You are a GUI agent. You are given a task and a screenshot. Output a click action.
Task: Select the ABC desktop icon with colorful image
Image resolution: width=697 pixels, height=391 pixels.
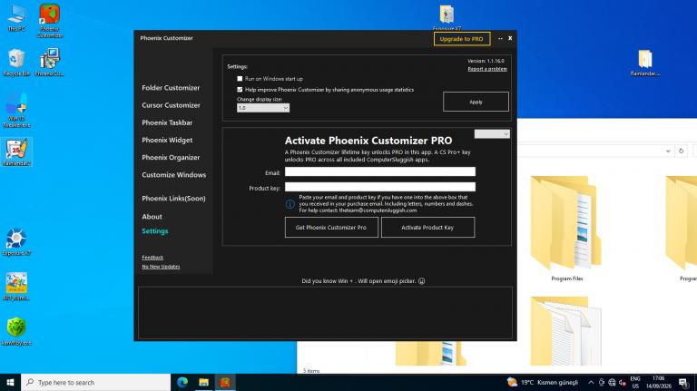tap(16, 287)
